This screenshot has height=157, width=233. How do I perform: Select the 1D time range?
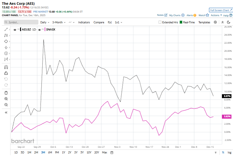pyautogui.click(x=16, y=153)
